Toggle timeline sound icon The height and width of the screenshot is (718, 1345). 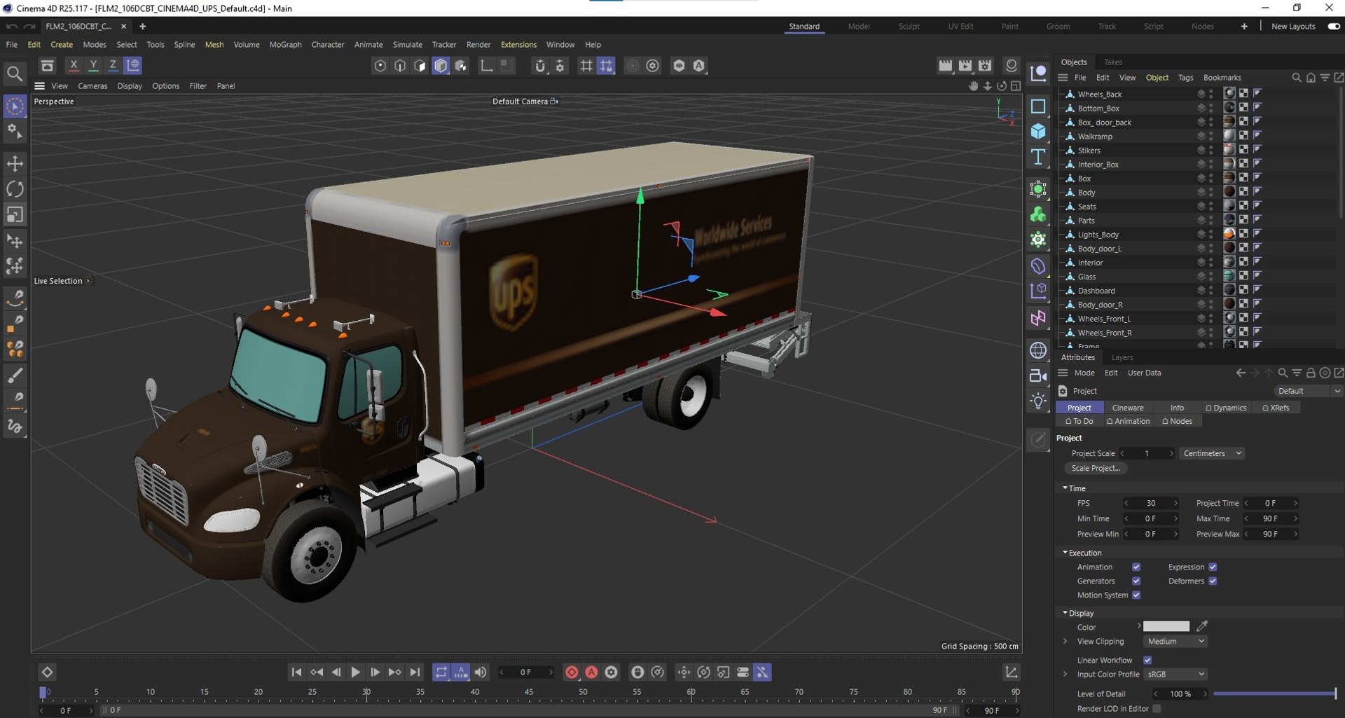click(481, 672)
